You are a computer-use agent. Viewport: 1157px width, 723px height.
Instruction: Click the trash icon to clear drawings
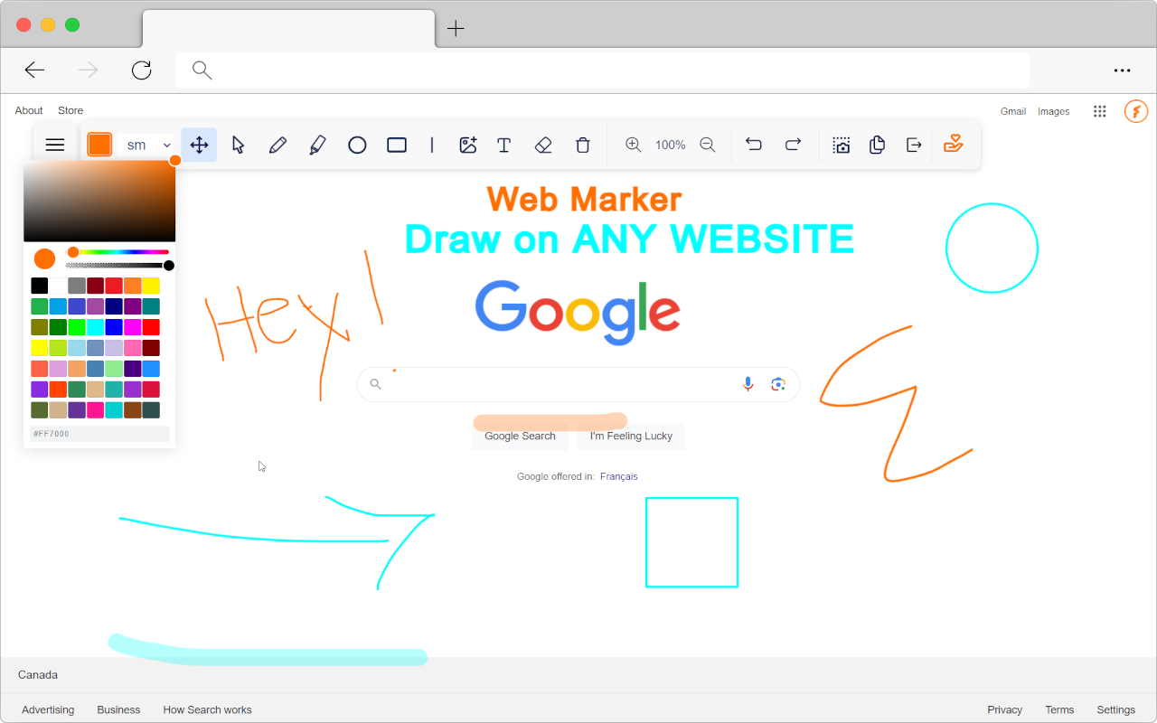pyautogui.click(x=583, y=145)
